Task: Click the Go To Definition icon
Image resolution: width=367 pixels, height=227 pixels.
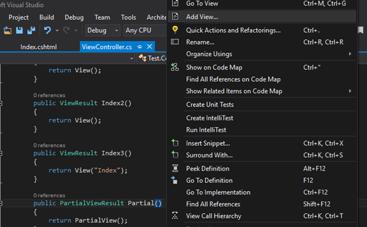Action: click(x=174, y=180)
